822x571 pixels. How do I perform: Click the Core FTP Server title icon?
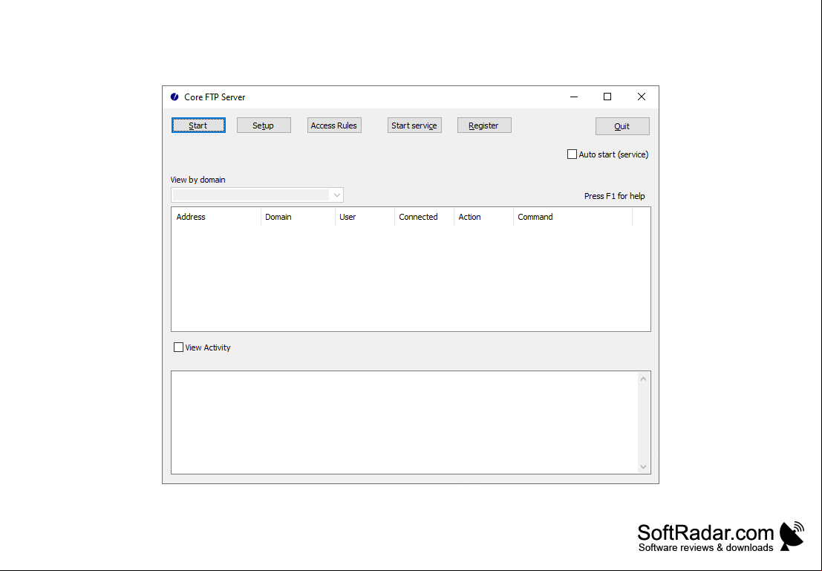click(174, 97)
